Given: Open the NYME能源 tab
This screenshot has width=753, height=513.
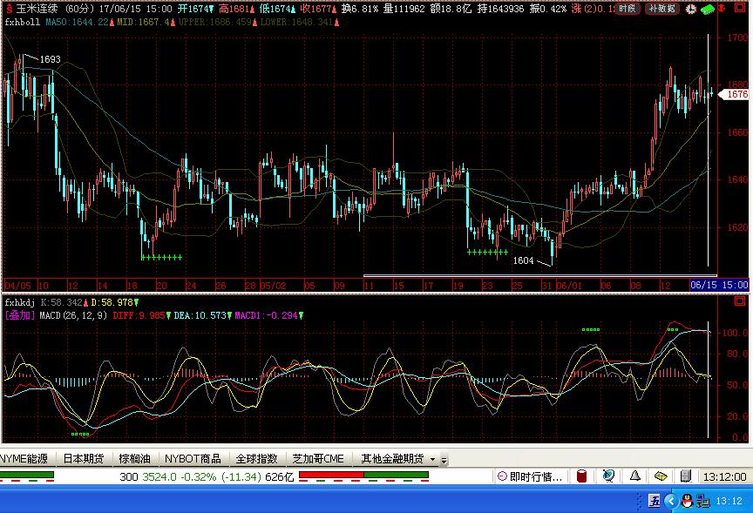Looking at the screenshot, I should (26, 458).
